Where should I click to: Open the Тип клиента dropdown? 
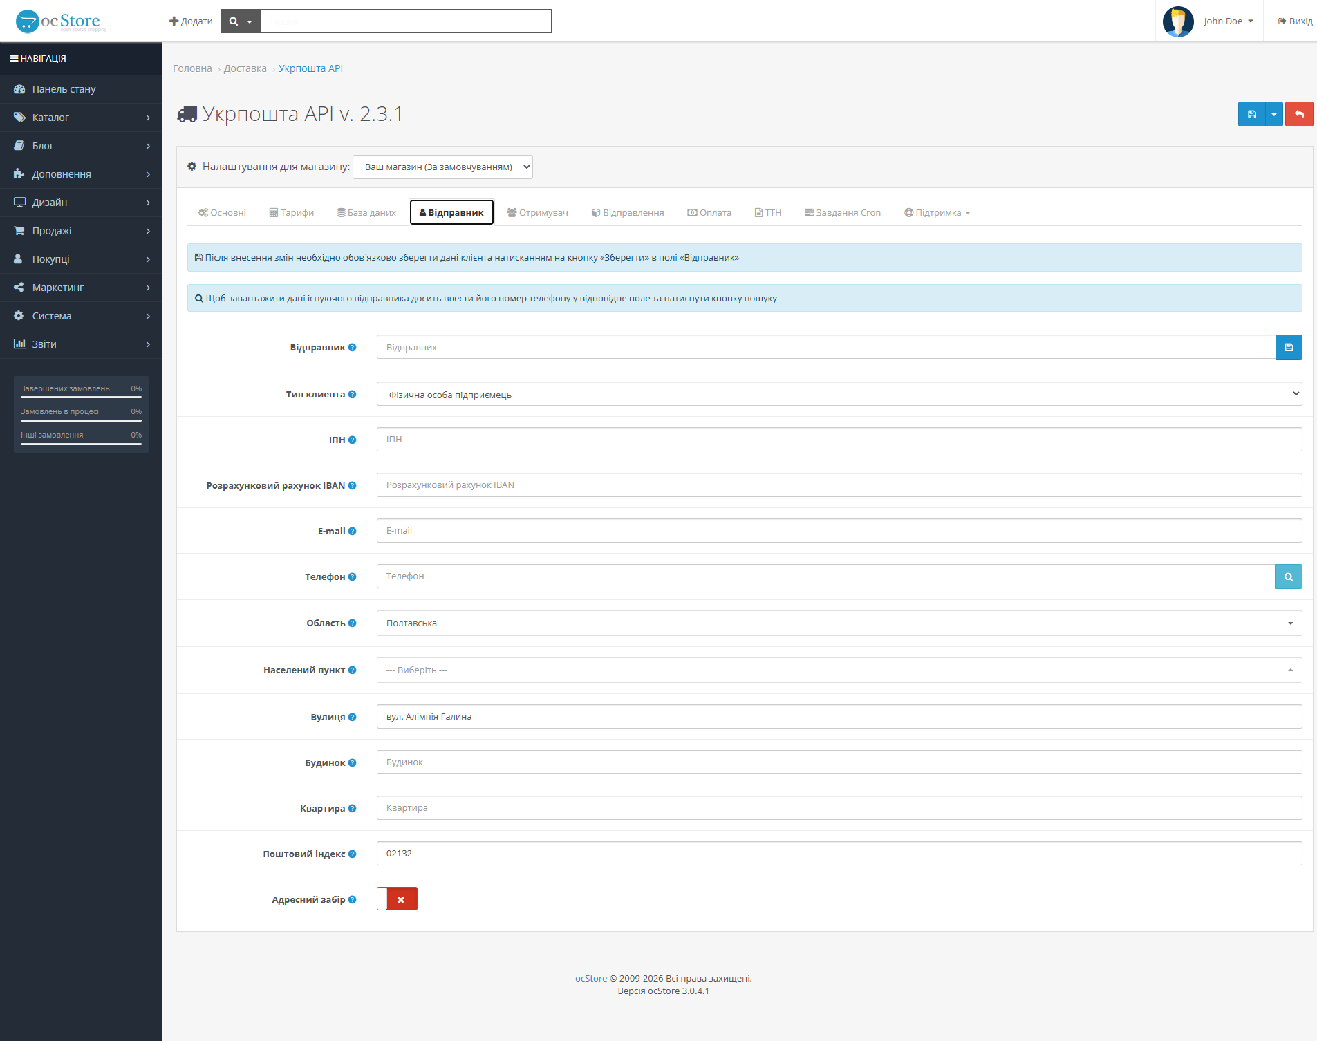pyautogui.click(x=839, y=394)
